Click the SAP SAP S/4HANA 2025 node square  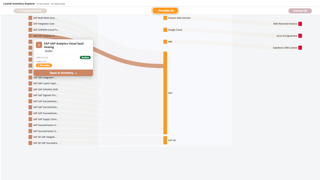[x=30, y=89]
